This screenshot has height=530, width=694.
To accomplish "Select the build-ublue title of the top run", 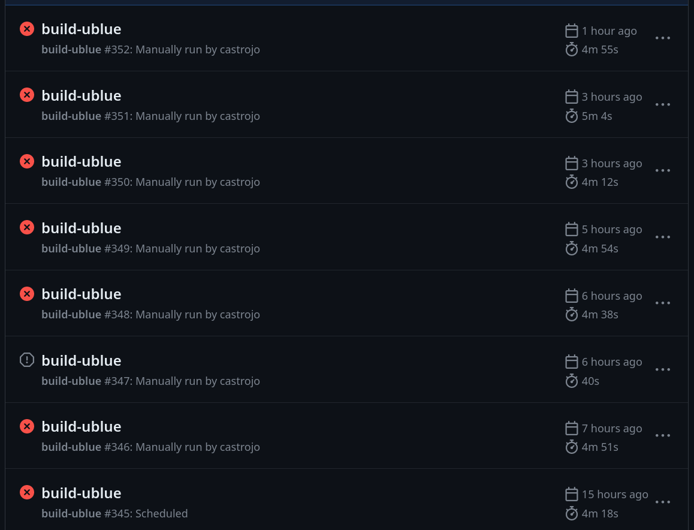I will pyautogui.click(x=81, y=28).
